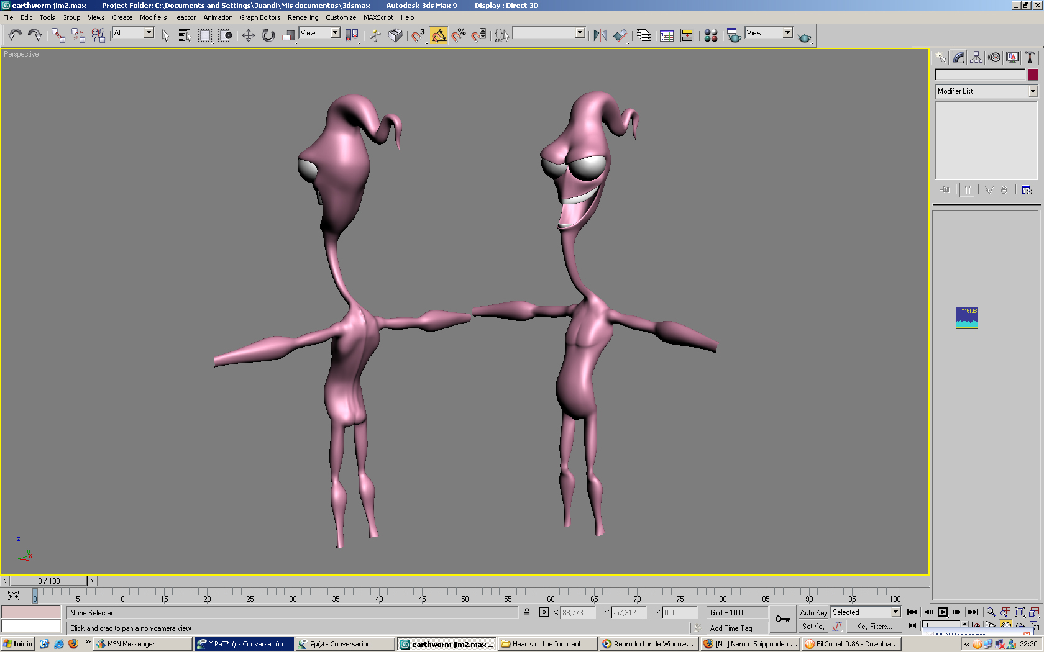Open the Rendering menu

pyautogui.click(x=303, y=17)
